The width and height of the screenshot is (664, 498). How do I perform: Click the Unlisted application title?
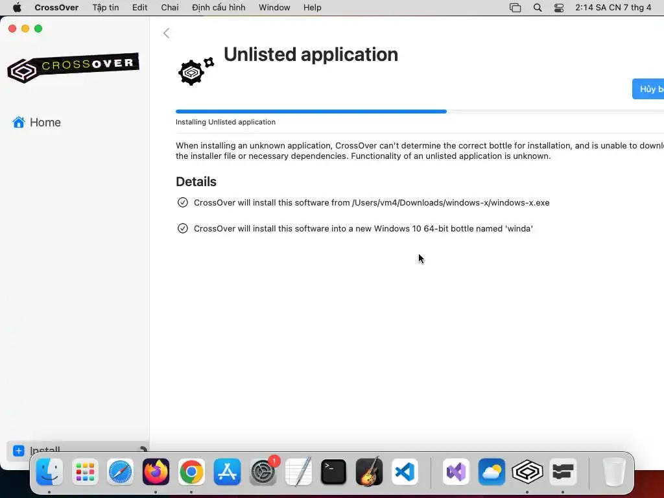click(x=311, y=54)
